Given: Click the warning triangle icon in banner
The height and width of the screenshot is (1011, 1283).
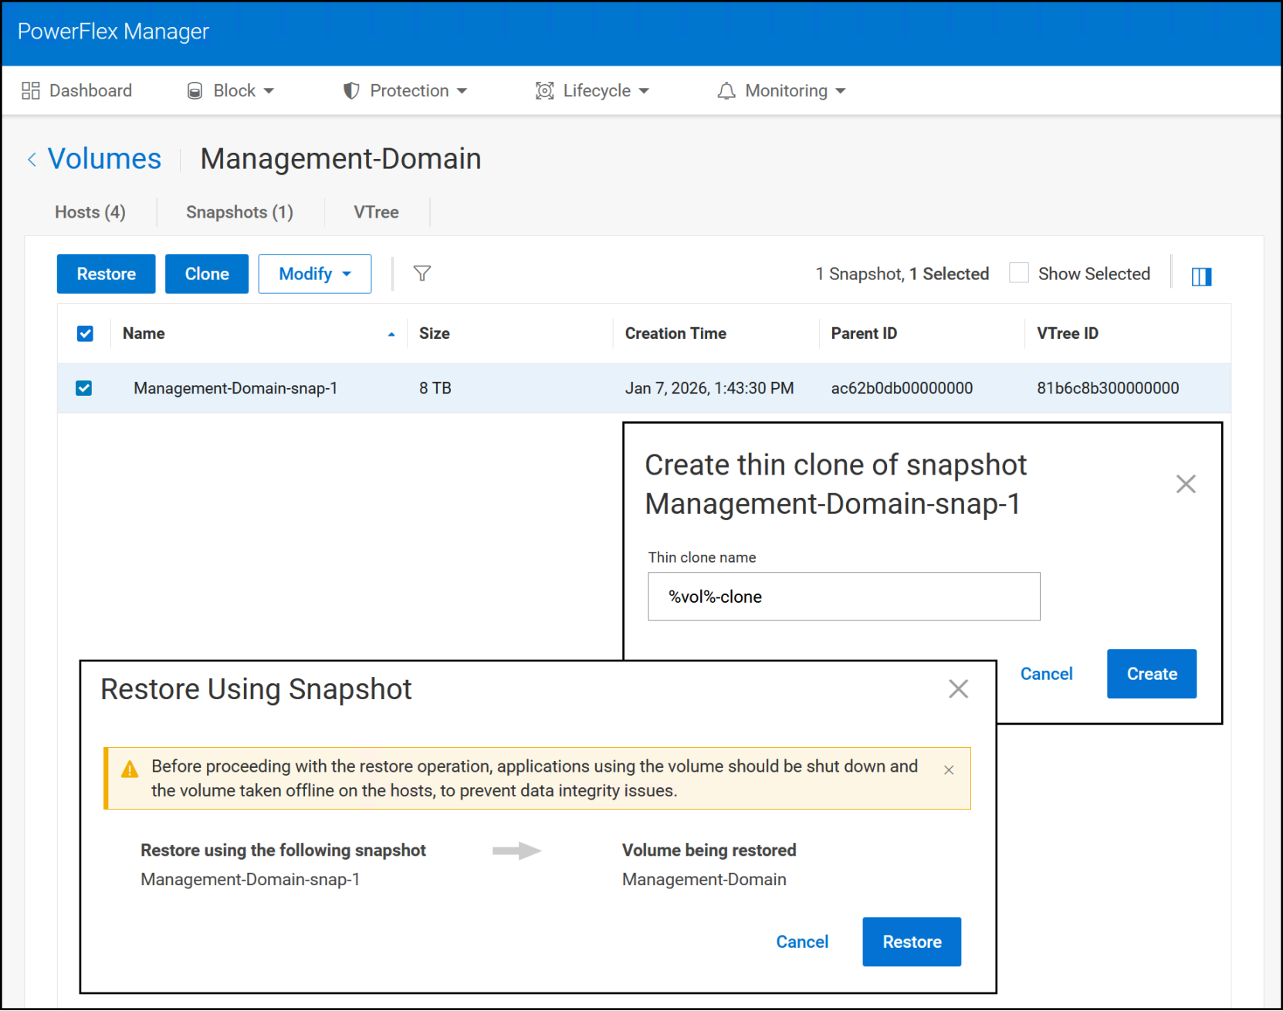Looking at the screenshot, I should pos(130,769).
